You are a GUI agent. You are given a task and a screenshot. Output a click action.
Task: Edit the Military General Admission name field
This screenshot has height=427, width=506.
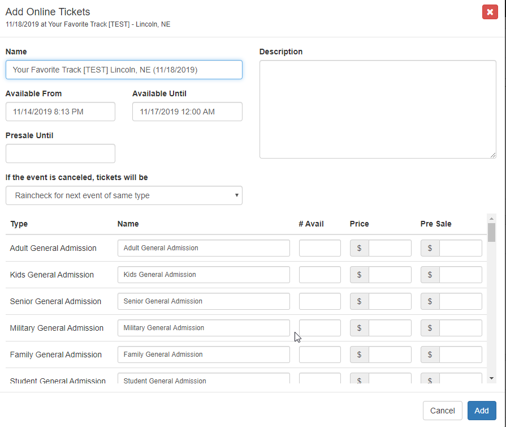point(204,328)
